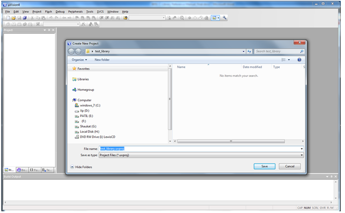Click the Cancel button
Image resolution: width=345 pixels, height=213 pixels.
(x=290, y=166)
